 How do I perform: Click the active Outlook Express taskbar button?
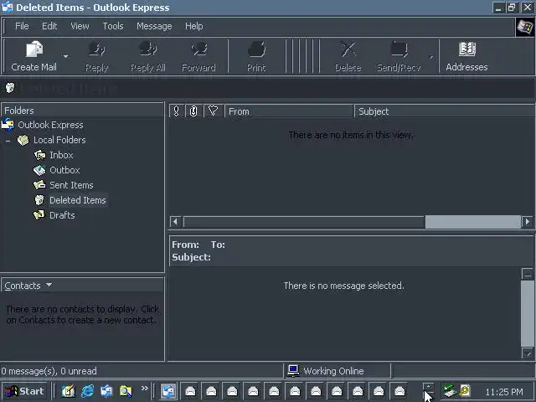pos(168,391)
